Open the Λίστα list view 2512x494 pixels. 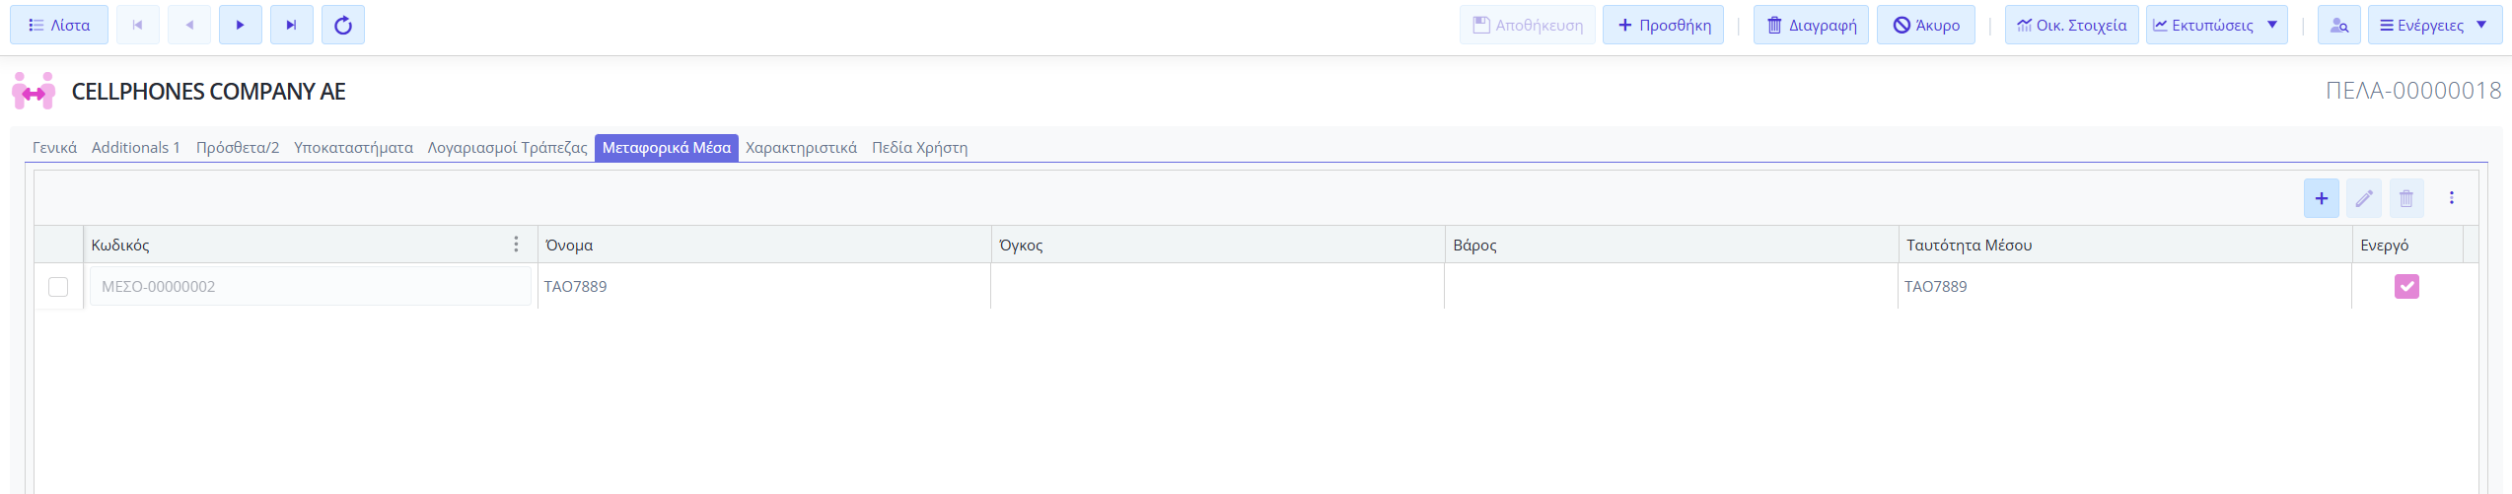[59, 25]
